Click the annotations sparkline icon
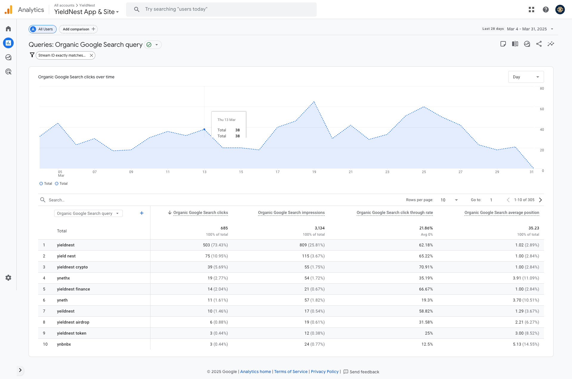572x379 pixels. (x=551, y=44)
